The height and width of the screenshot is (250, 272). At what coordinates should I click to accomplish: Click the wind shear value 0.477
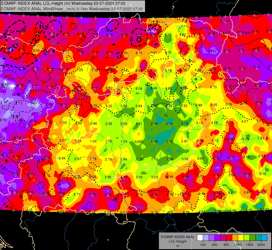[233, 193]
